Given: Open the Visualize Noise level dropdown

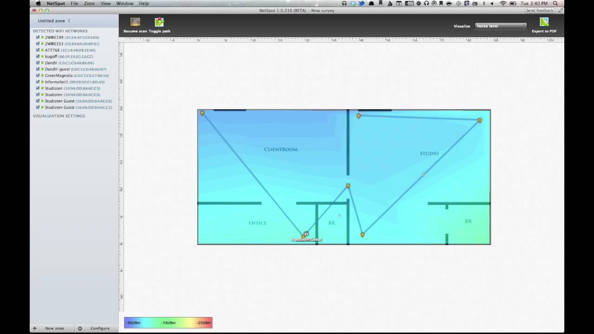Looking at the screenshot, I should [501, 26].
